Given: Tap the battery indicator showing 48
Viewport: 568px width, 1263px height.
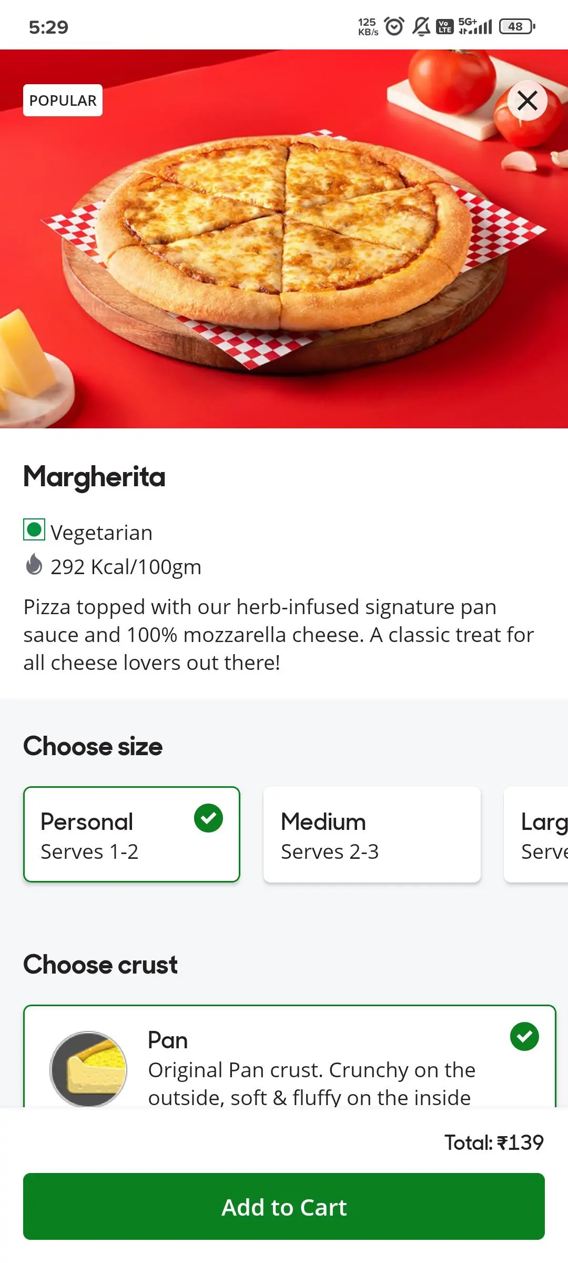Looking at the screenshot, I should tap(517, 26).
